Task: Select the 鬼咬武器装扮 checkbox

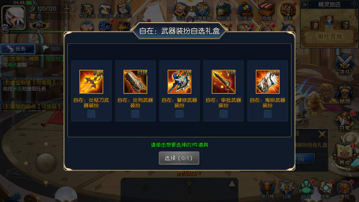Action: click(x=268, y=114)
